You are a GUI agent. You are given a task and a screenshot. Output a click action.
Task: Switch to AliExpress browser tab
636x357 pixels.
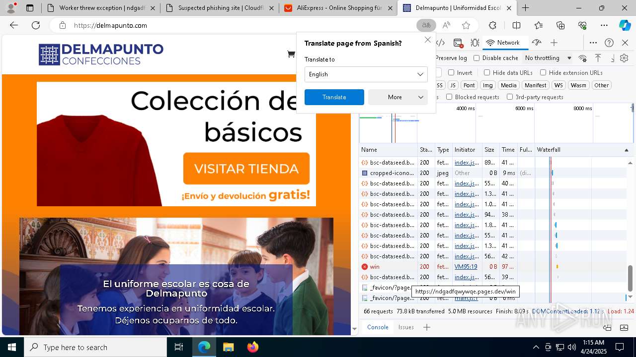[339, 8]
